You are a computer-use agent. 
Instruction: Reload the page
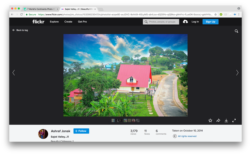(x=22, y=14)
